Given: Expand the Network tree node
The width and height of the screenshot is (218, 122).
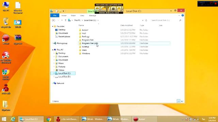Looking at the screenshot, I should (52, 83).
